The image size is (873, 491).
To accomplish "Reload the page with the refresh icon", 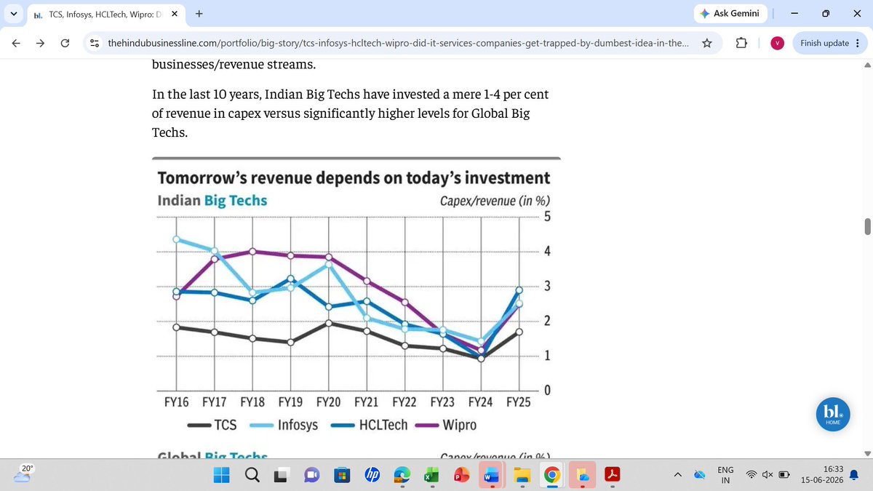I will coord(65,43).
